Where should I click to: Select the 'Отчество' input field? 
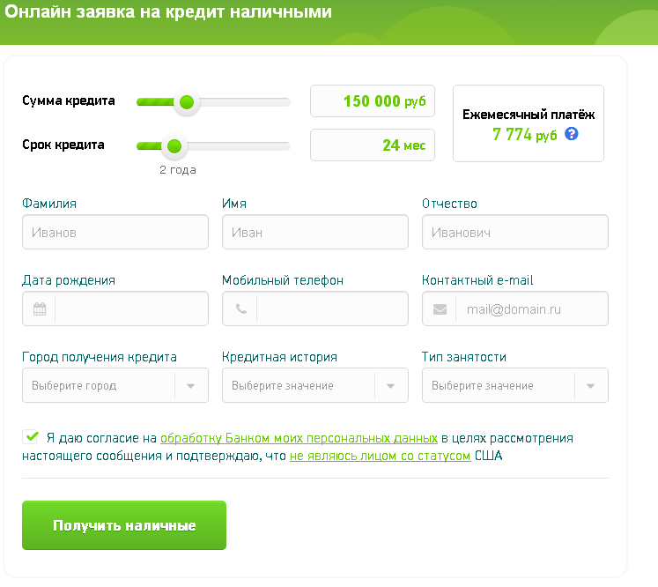tap(514, 233)
